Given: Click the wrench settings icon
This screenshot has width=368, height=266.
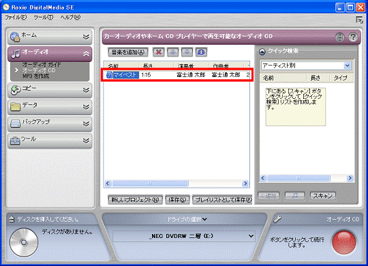Looking at the screenshot, I should 277,219.
